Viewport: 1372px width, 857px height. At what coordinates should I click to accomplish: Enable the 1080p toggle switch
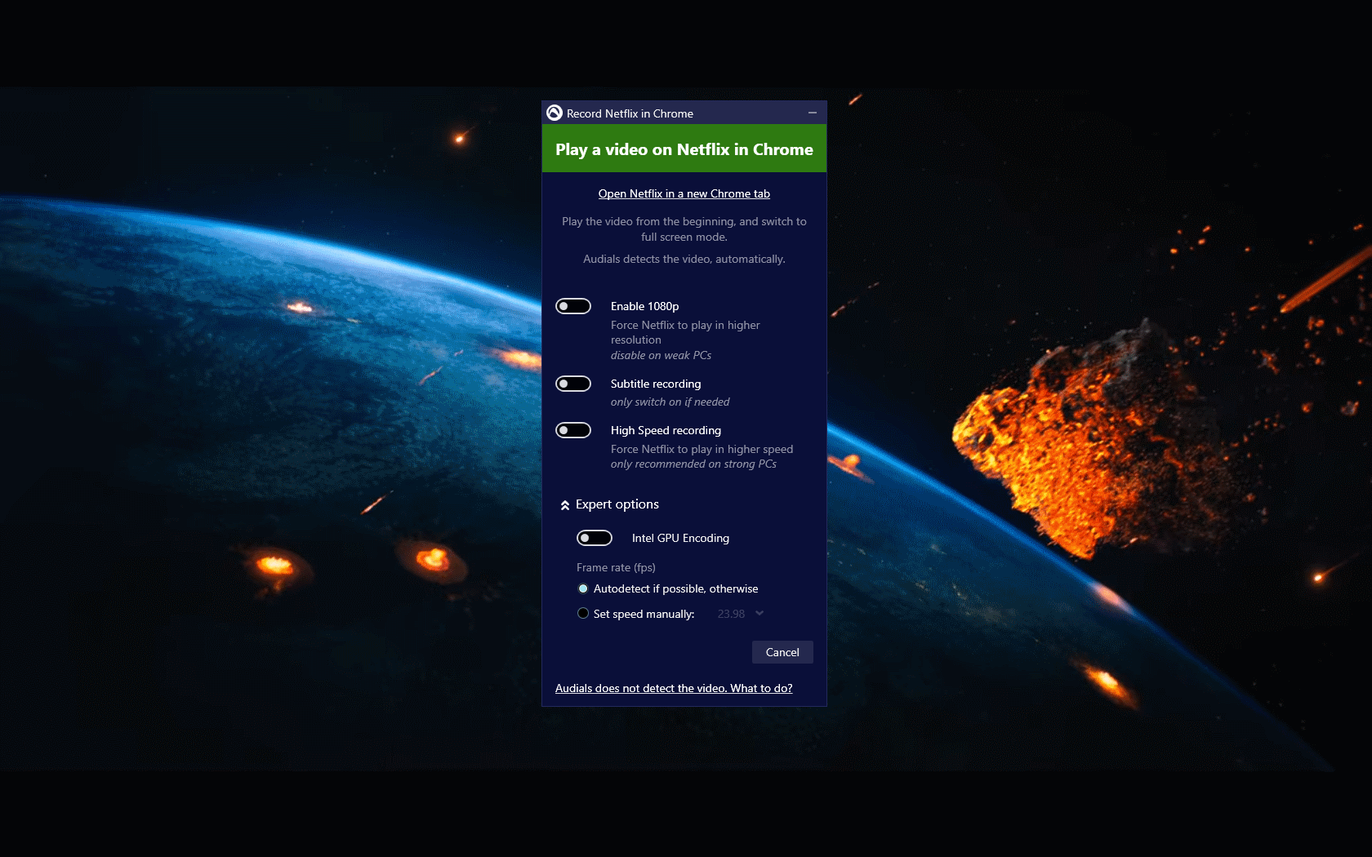573,306
